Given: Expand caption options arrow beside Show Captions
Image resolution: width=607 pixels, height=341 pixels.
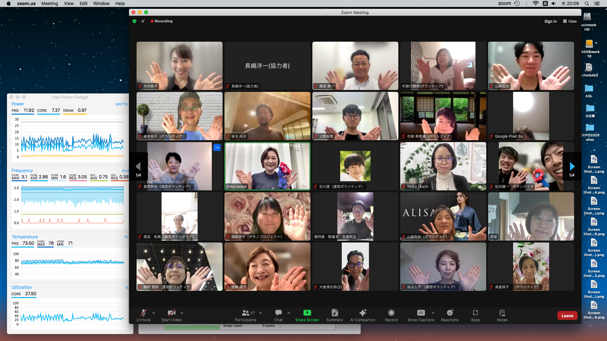Looking at the screenshot, I should [433, 313].
